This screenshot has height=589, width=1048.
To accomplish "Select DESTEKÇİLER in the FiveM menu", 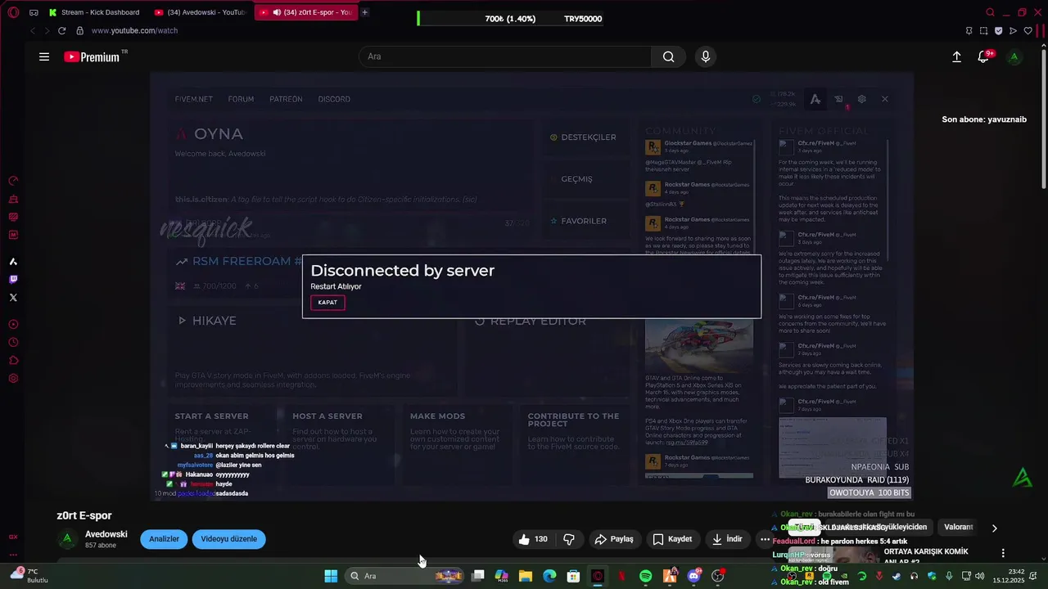I will click(x=583, y=137).
